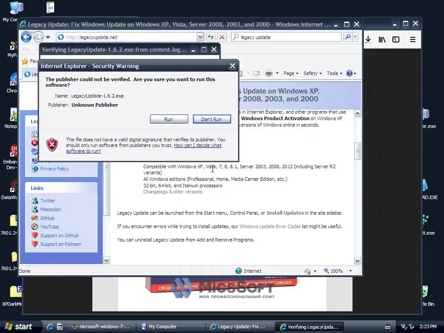Click the IE Forward arrow button
The image size is (444, 333).
tap(38, 37)
